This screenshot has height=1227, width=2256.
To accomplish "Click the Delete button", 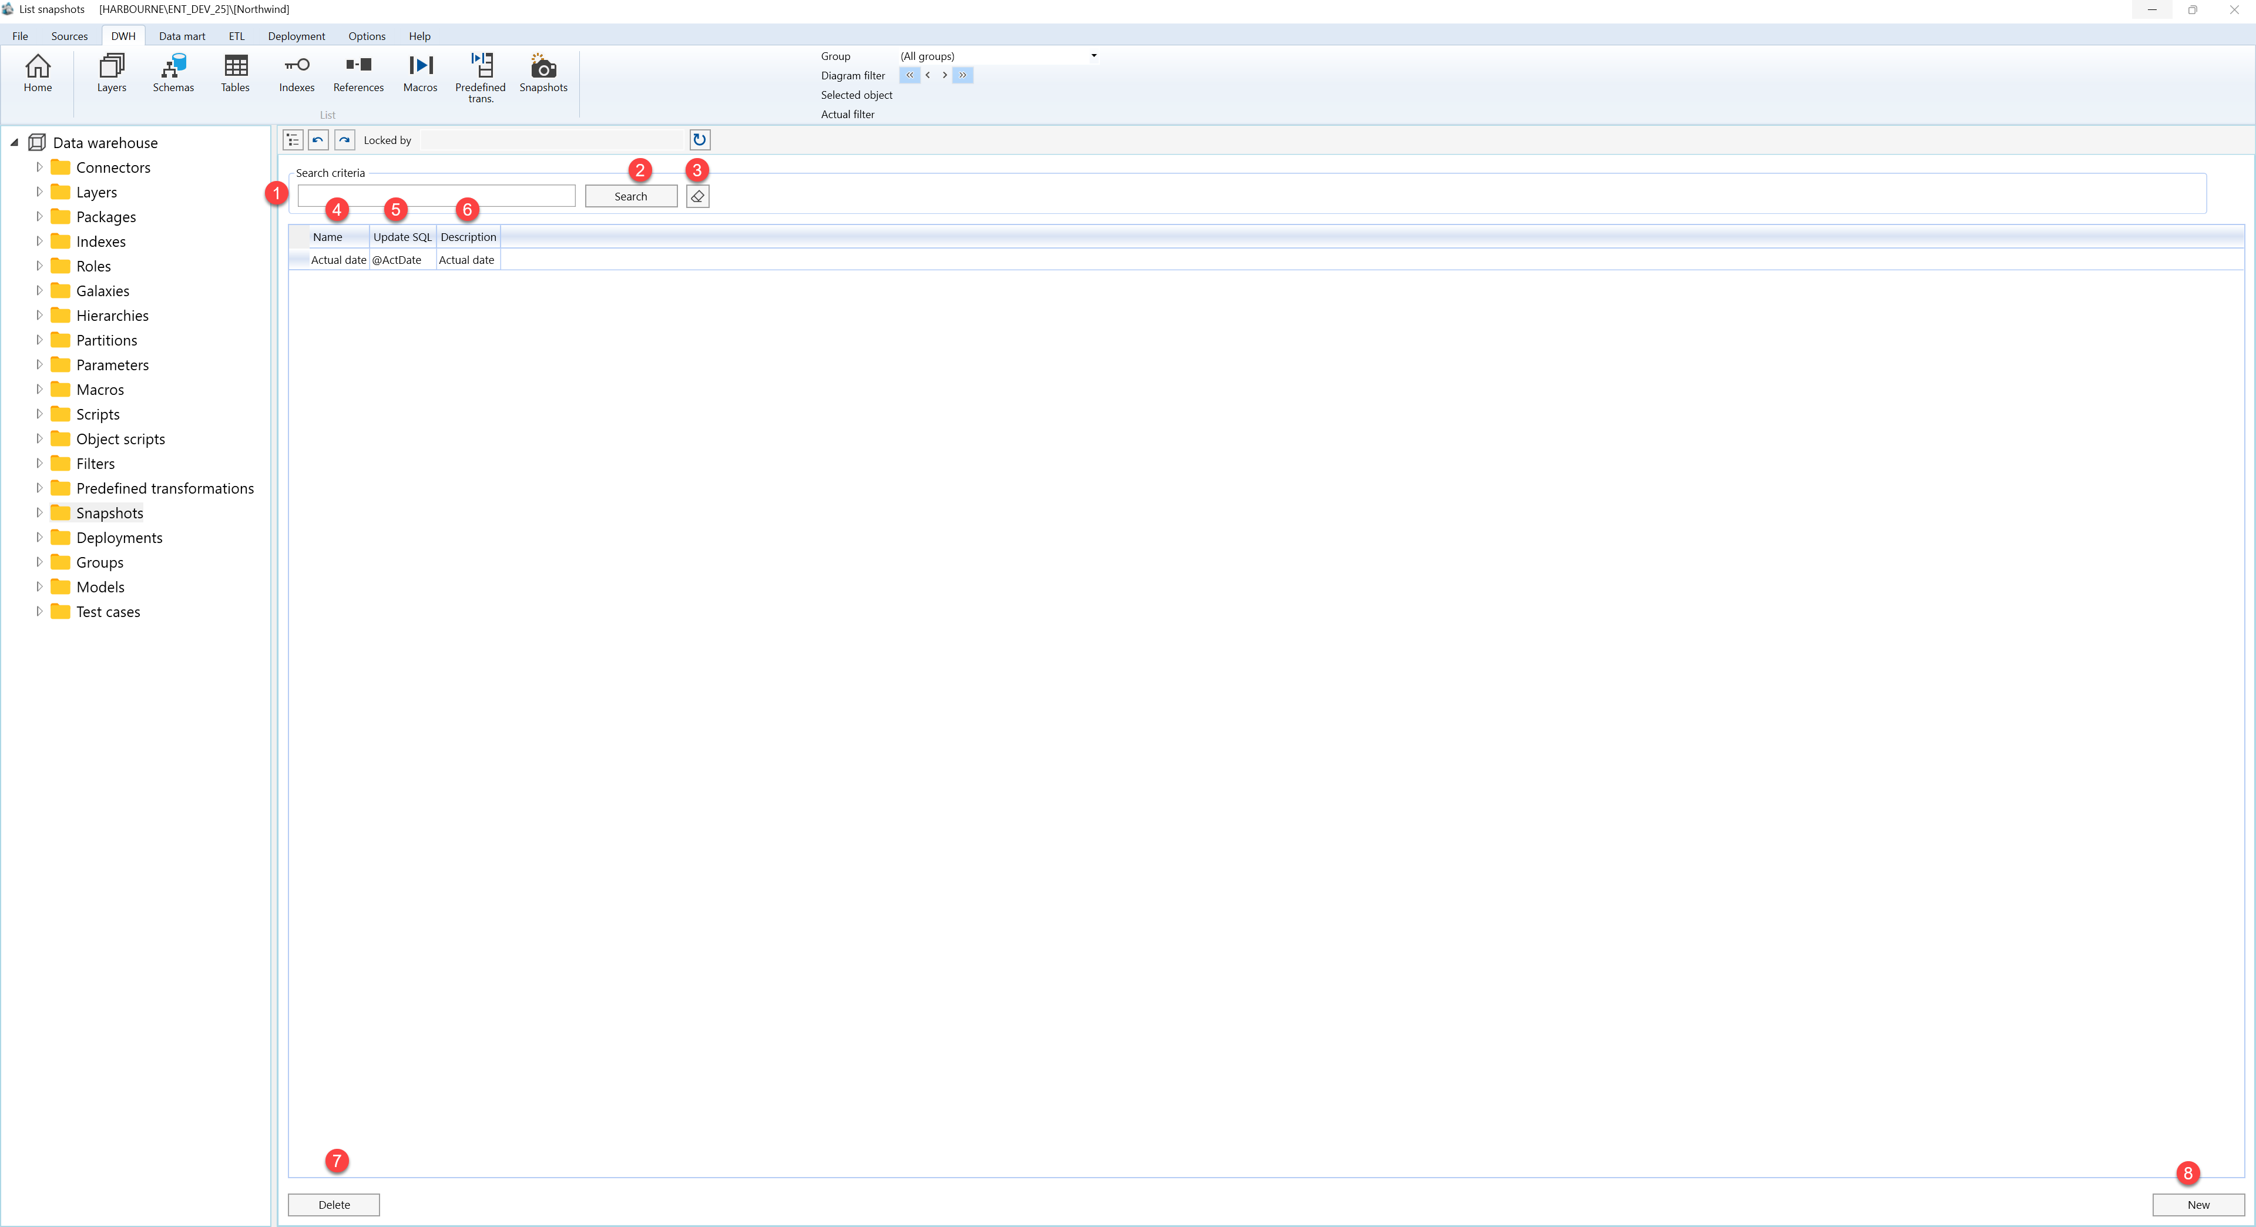I will pyautogui.click(x=334, y=1204).
